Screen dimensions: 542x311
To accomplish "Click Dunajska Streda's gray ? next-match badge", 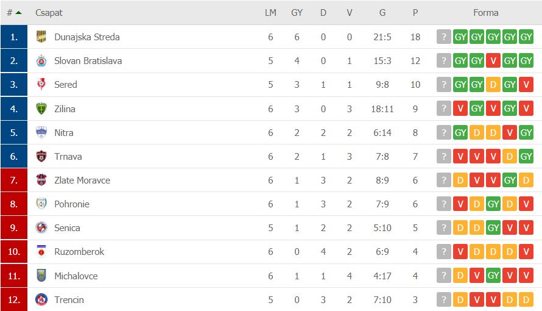I will 444,37.
